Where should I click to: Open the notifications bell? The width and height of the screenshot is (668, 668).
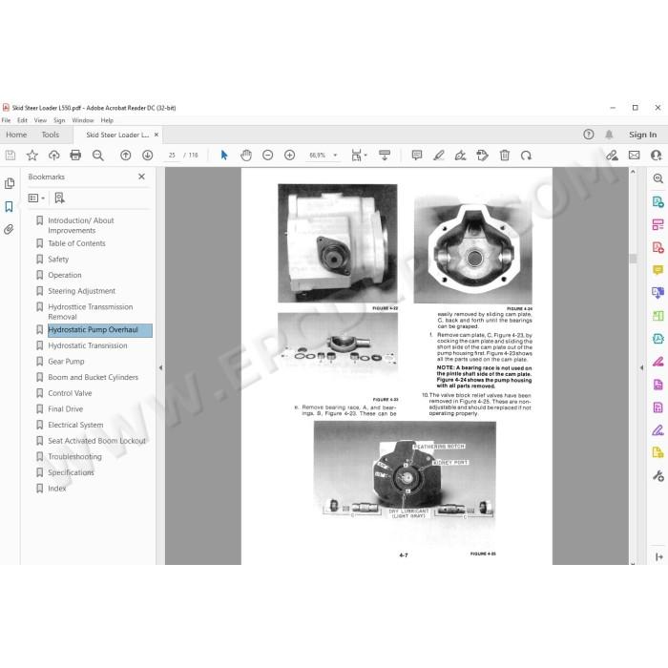coord(609,135)
